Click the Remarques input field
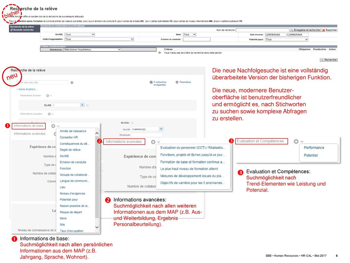350x263 pixels. point(147,135)
